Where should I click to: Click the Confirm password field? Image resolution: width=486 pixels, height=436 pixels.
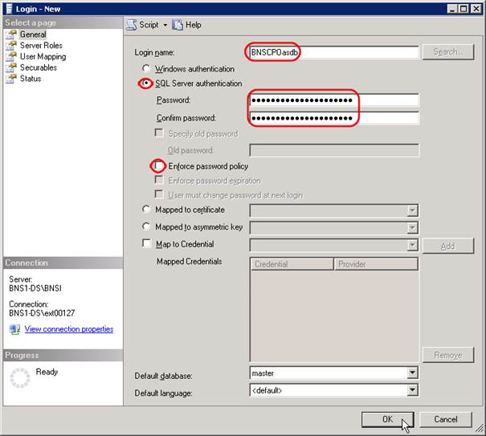coord(334,118)
